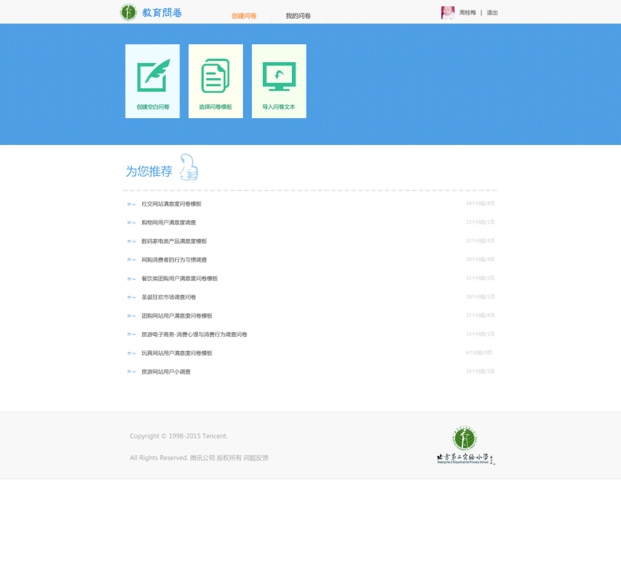The image size is (621, 583).
Task: Open 旅游电子商务-消费心理与消费行为调查问卷
Action: [x=194, y=334]
